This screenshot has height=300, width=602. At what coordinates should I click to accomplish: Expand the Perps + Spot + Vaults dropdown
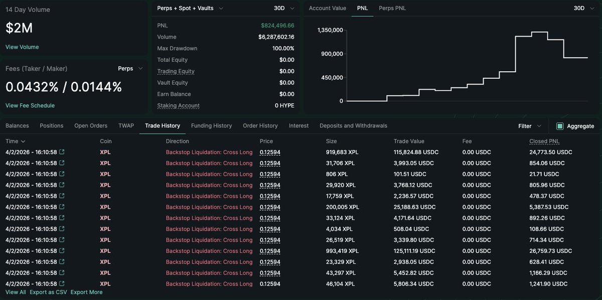190,9
